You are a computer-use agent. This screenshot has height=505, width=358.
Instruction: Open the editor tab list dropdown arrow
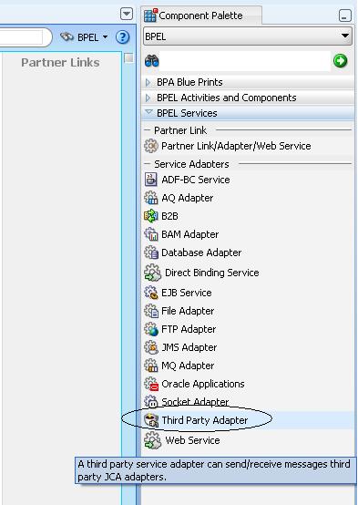click(x=127, y=15)
